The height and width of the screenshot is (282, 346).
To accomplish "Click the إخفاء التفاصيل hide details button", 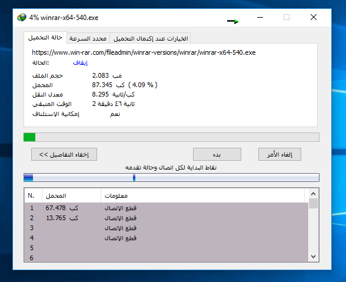I will 64,154.
